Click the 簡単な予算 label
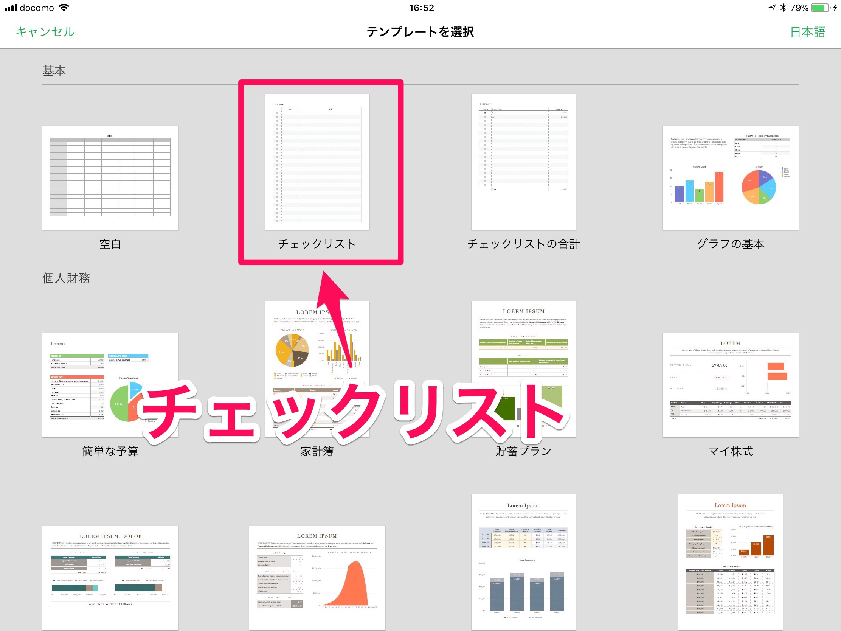Screen dimensions: 841x631 pyautogui.click(x=110, y=451)
